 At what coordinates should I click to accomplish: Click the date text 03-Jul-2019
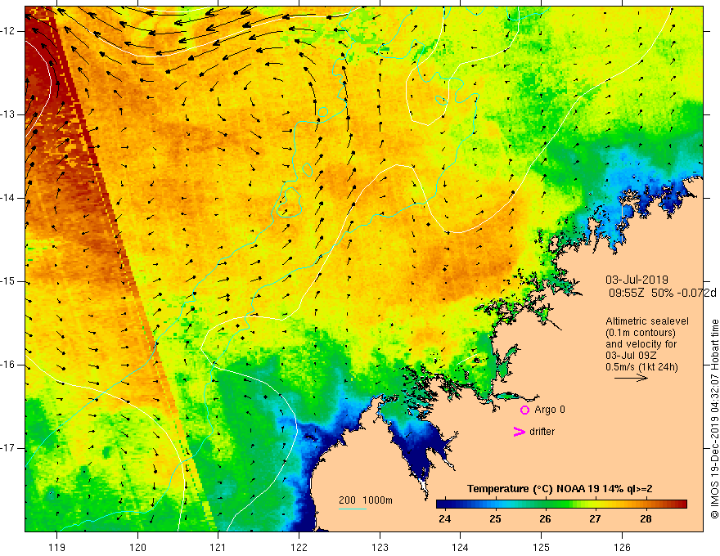pos(637,280)
